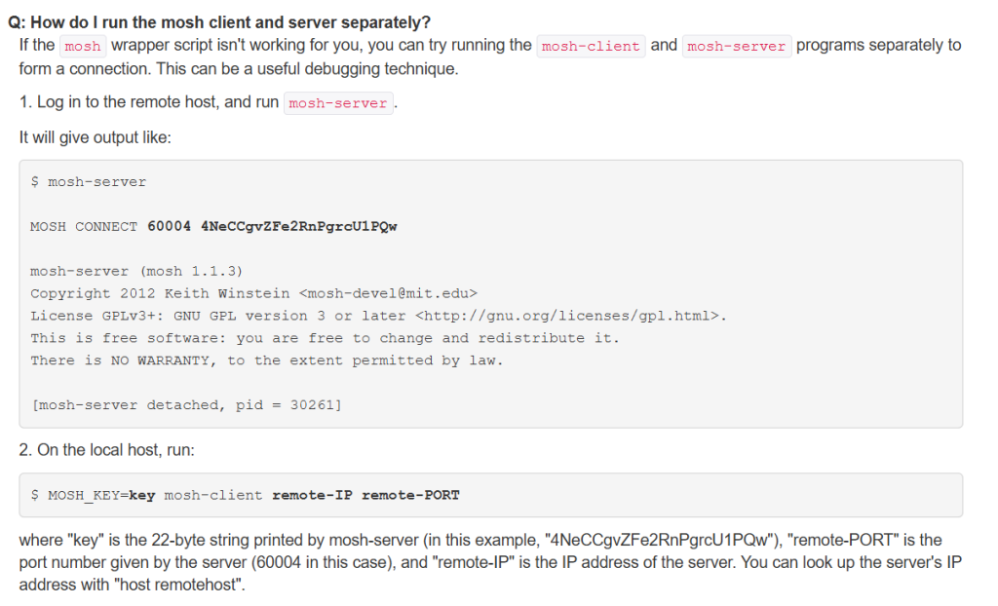Viewport: 998px width, 606px height.
Task: Click the 'free software' notice line
Action: coord(325,338)
